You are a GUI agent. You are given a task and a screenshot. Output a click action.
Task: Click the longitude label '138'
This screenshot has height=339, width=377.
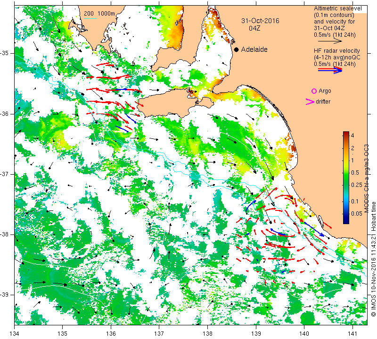tap(207, 333)
